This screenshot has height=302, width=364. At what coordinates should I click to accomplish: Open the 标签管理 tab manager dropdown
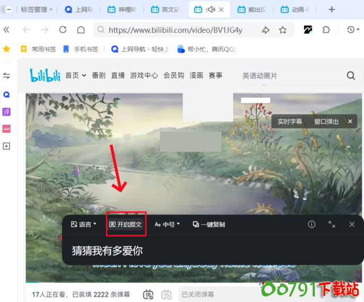(x=37, y=10)
